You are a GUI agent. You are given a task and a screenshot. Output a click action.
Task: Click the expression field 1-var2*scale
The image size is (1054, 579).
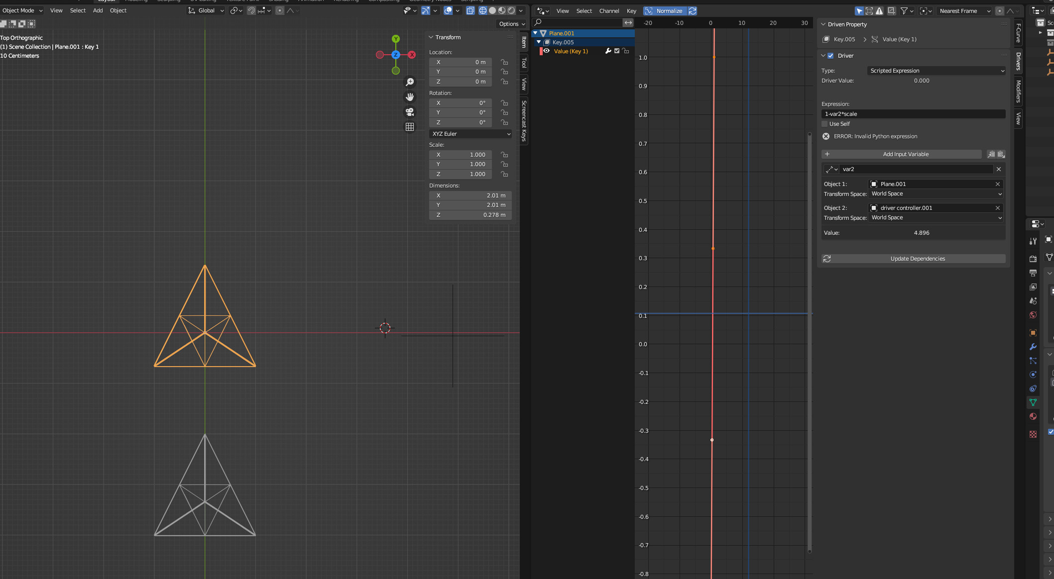913,114
